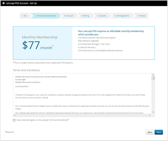Check the agree to Terms and Conditions box

[14, 120]
